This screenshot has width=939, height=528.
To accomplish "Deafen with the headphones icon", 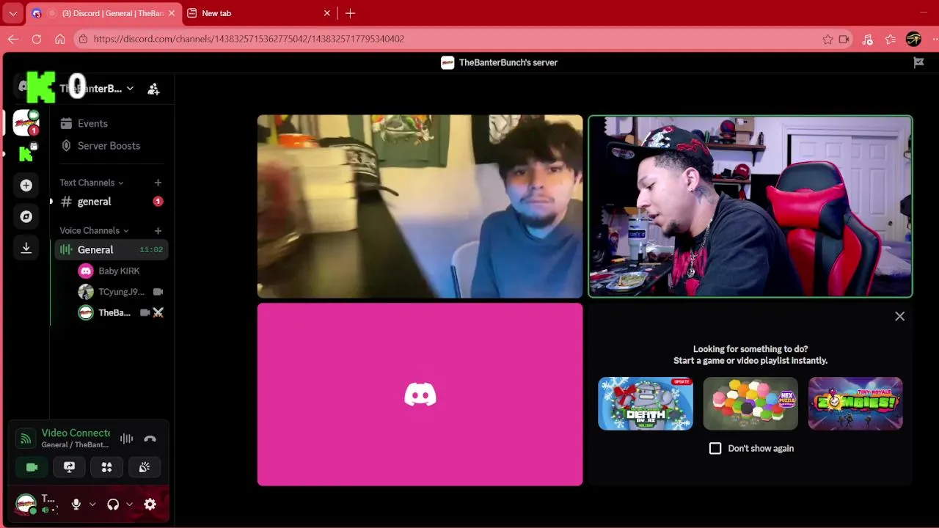I will [113, 505].
